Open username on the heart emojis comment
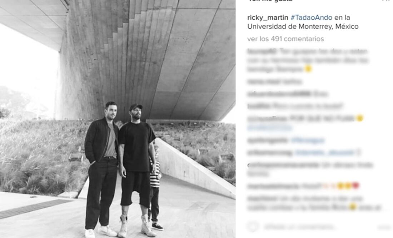The height and width of the screenshot is (238, 393). pos(273,186)
